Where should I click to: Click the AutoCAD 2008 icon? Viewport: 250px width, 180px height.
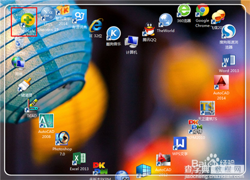(x=46, y=120)
